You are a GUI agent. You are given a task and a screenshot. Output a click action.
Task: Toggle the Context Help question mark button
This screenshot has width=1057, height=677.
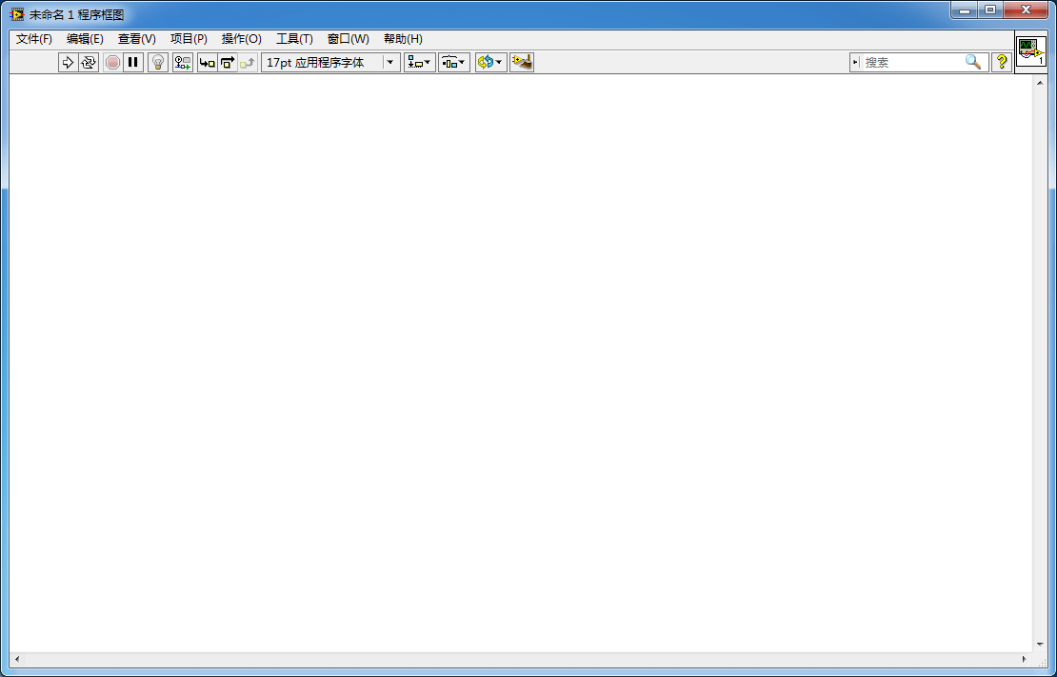[x=1002, y=62]
